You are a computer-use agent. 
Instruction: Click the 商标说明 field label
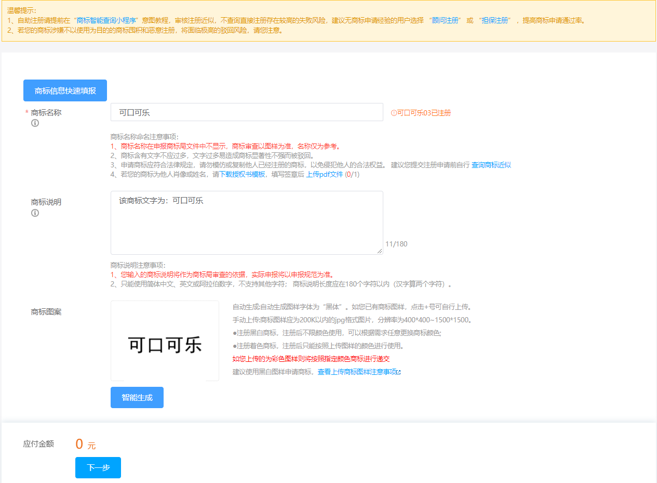pyautogui.click(x=46, y=202)
